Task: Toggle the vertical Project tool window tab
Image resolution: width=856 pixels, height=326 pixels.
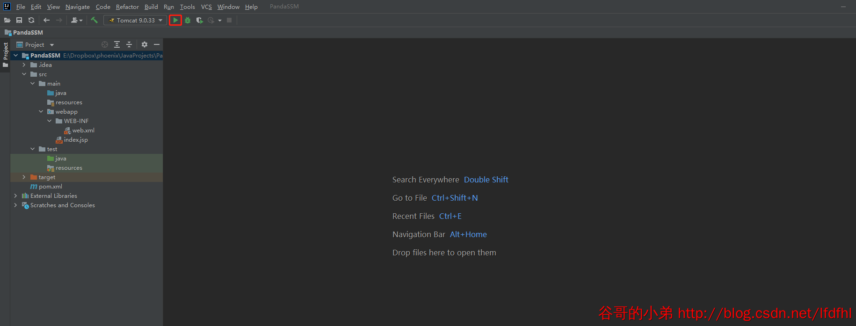Action: click(6, 54)
